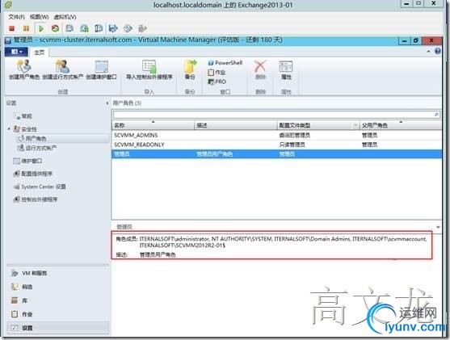Select System Center 设置 in the tree
Image resolution: width=450 pixels, height=340 pixels.
(40, 187)
